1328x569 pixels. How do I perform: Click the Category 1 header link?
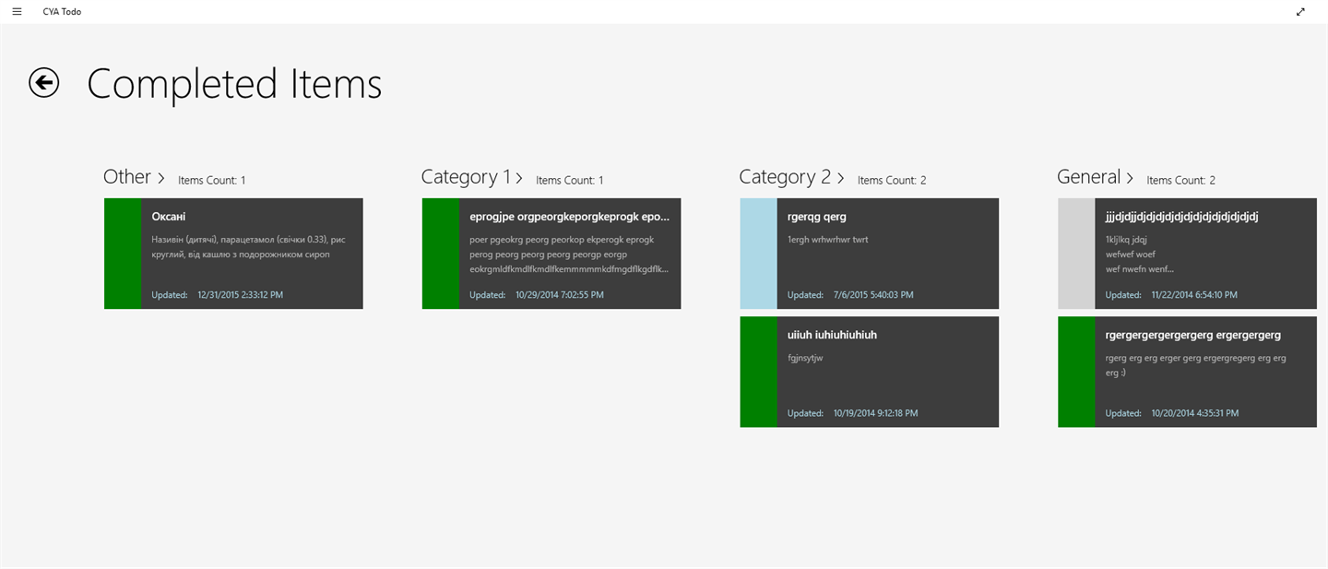[x=466, y=177]
